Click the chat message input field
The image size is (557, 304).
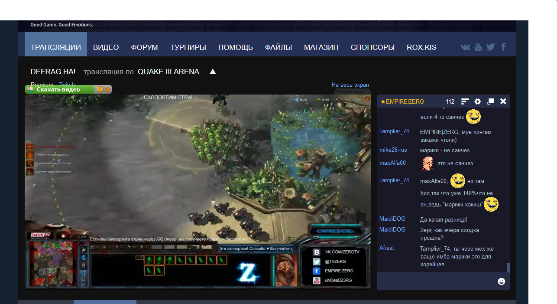pyautogui.click(x=437, y=281)
